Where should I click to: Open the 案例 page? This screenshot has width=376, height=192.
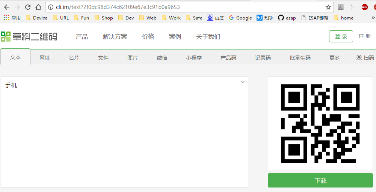(x=175, y=37)
